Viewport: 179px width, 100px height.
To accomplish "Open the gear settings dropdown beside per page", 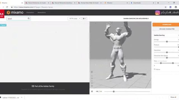I will [x=84, y=19].
